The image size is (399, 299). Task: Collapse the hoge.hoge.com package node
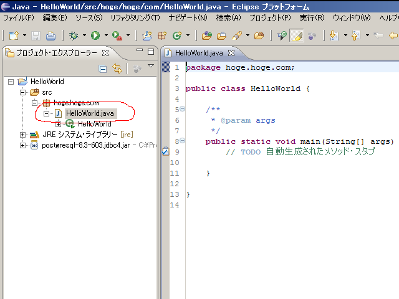click(35, 103)
